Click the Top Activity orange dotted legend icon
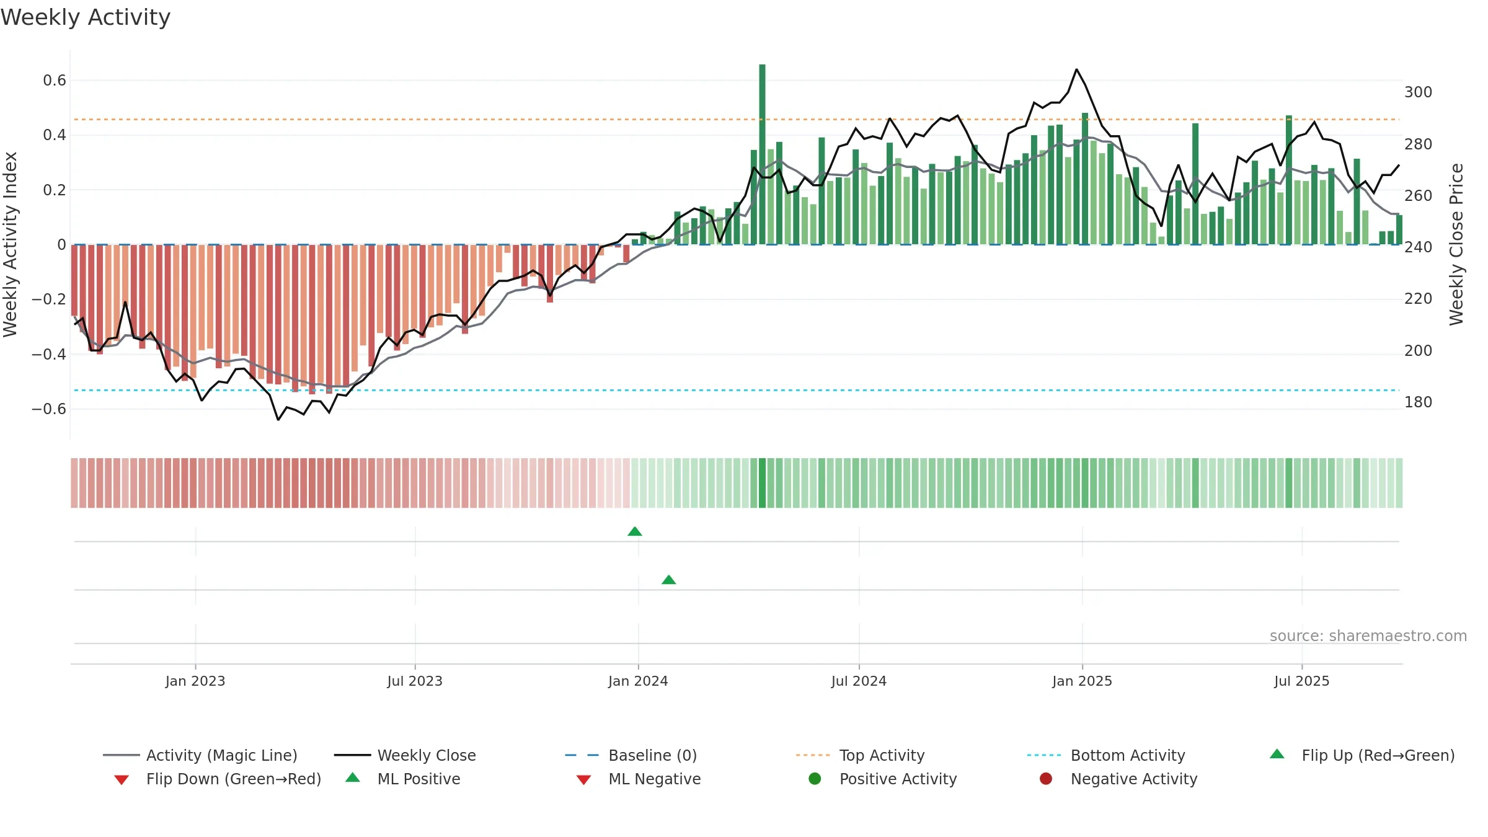 (x=813, y=755)
